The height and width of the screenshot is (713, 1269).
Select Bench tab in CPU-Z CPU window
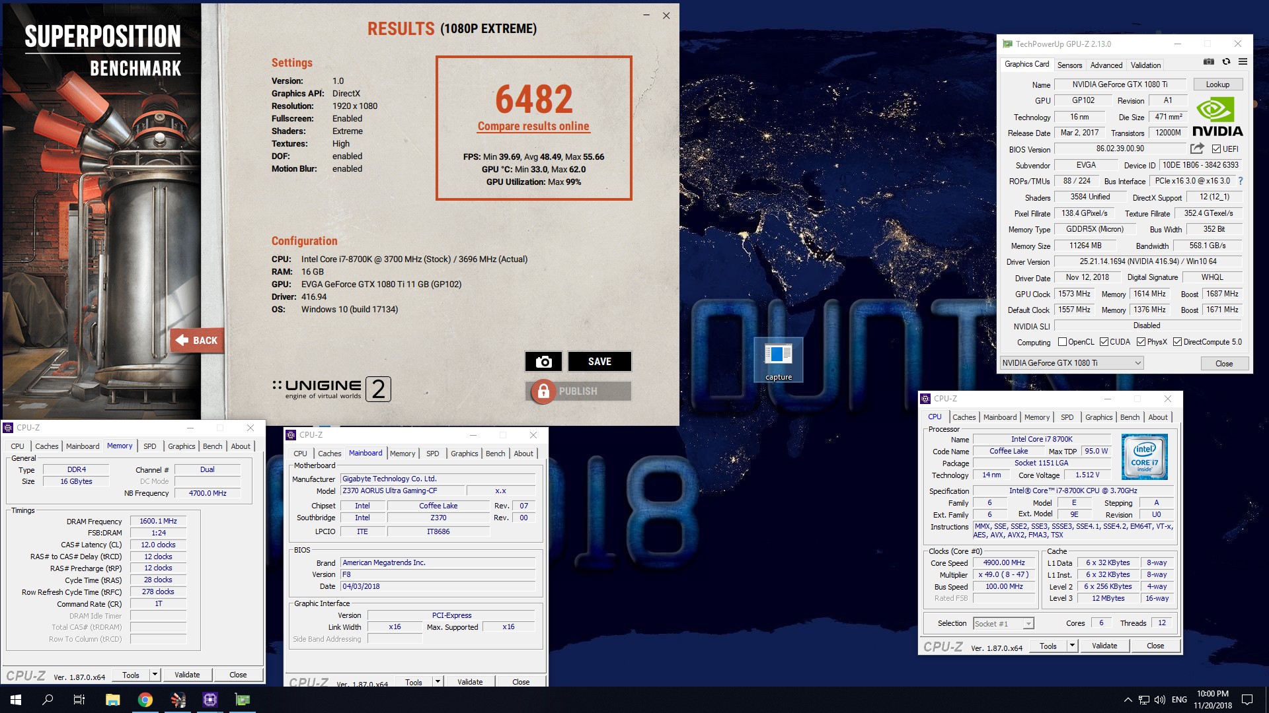[1130, 417]
